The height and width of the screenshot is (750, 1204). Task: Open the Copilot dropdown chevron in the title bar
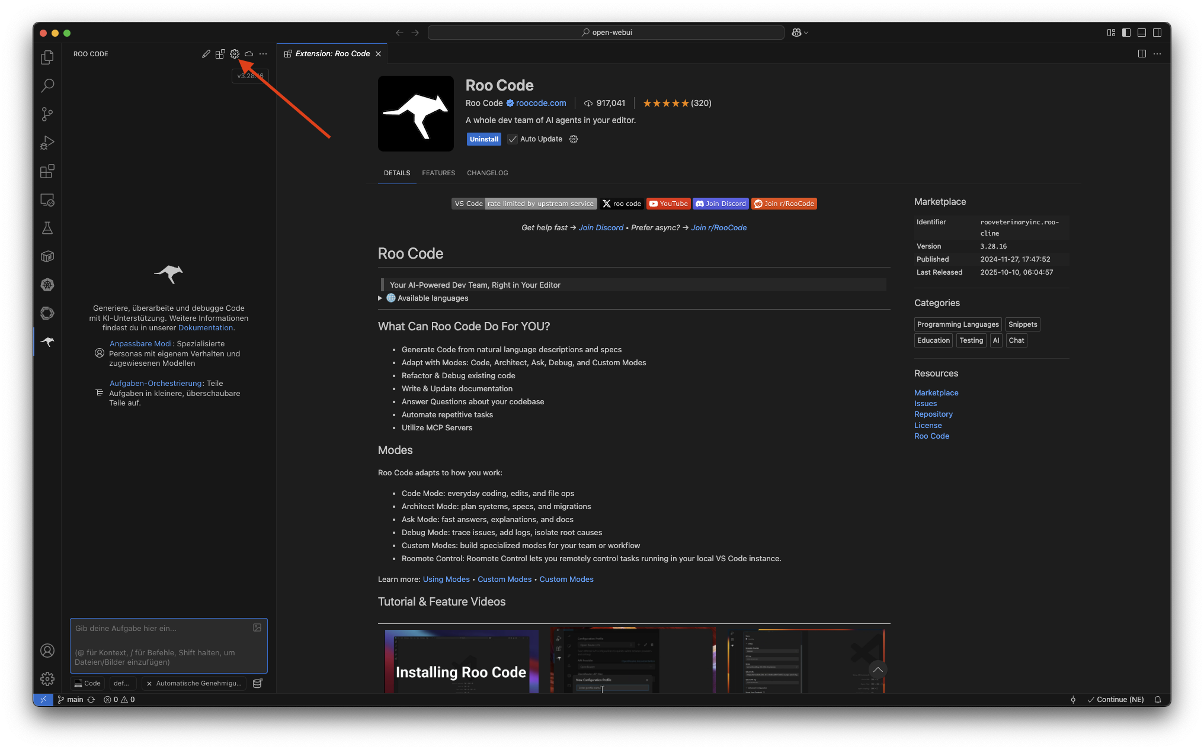click(x=806, y=33)
